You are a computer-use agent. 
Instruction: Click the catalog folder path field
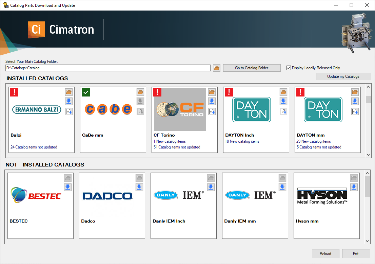pyautogui.click(x=108, y=68)
